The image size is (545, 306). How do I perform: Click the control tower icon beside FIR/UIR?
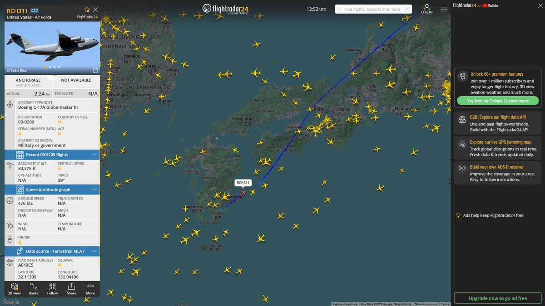coord(10,239)
